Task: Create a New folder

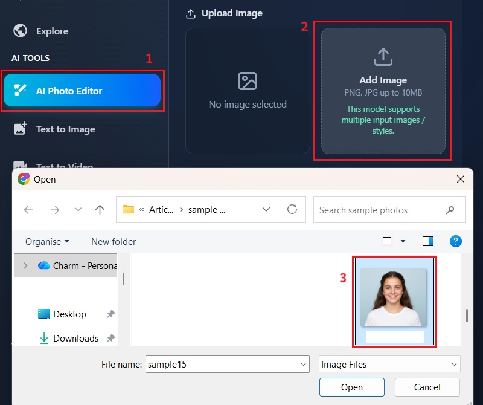Action: click(114, 242)
